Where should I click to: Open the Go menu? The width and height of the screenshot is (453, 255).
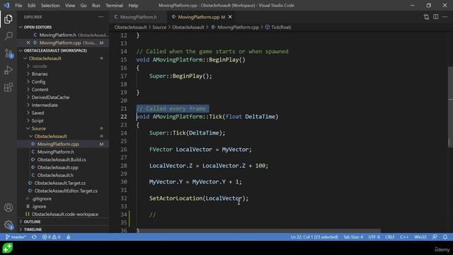coord(84,6)
